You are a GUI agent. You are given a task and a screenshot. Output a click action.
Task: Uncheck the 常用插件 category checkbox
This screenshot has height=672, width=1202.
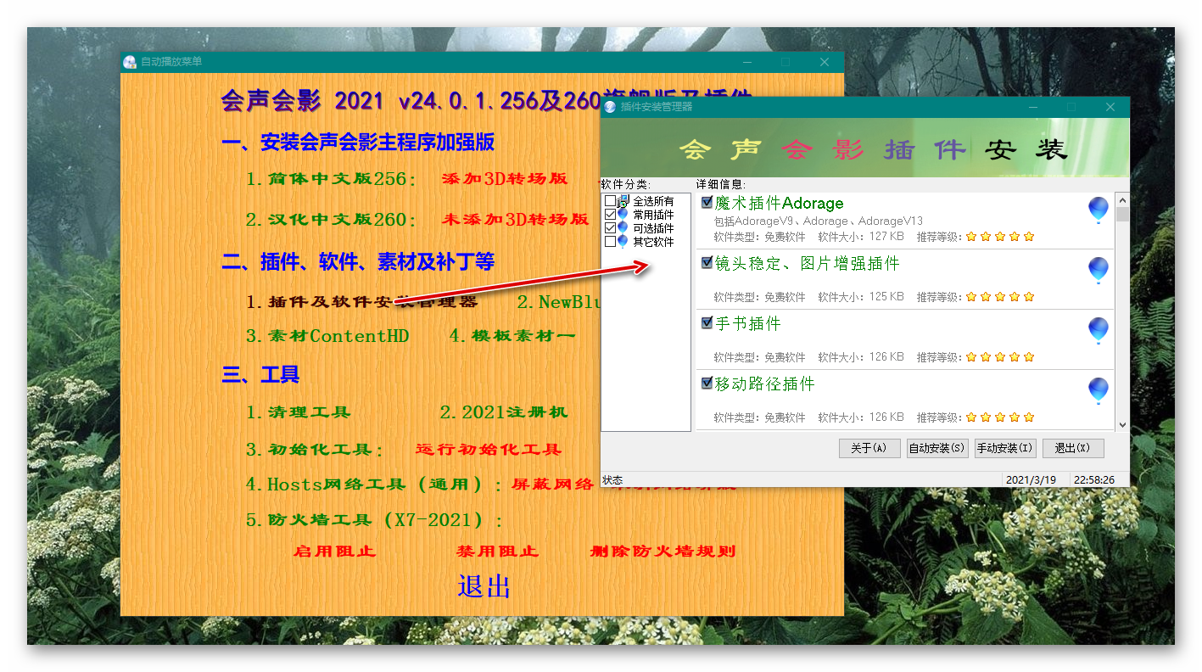(x=610, y=215)
